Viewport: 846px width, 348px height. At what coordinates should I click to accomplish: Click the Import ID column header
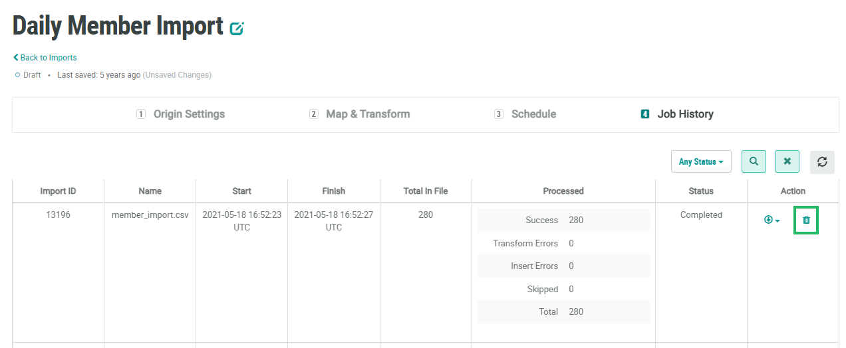pos(58,191)
